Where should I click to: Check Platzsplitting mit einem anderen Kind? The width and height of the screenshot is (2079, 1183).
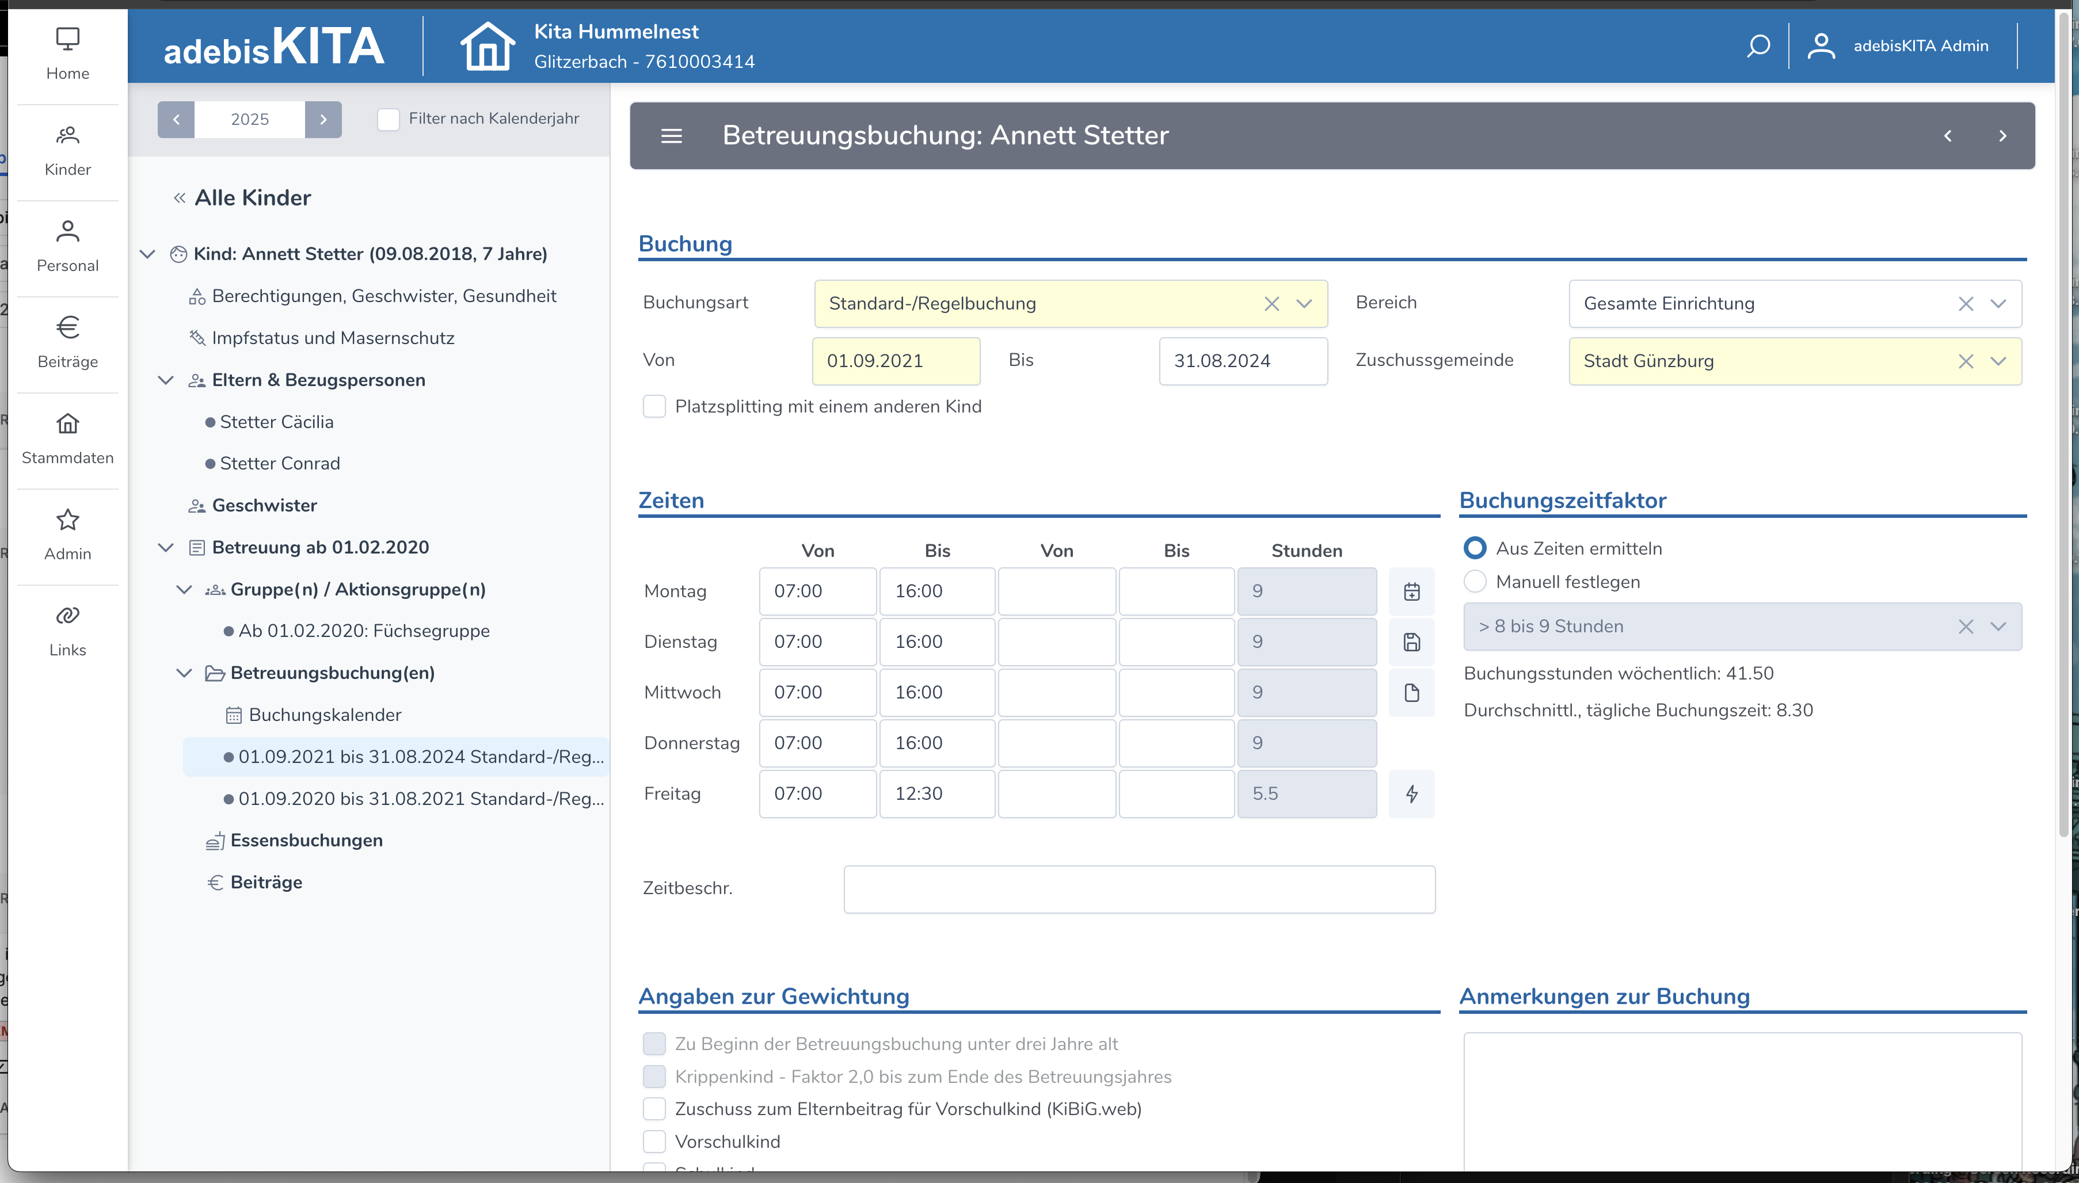[654, 406]
